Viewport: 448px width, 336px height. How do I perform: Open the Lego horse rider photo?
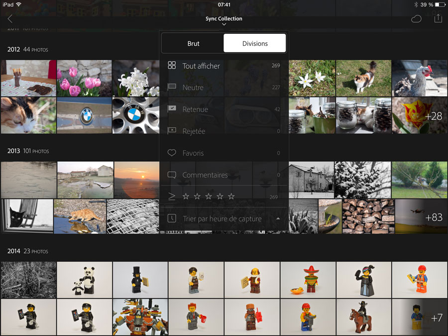(x=364, y=317)
